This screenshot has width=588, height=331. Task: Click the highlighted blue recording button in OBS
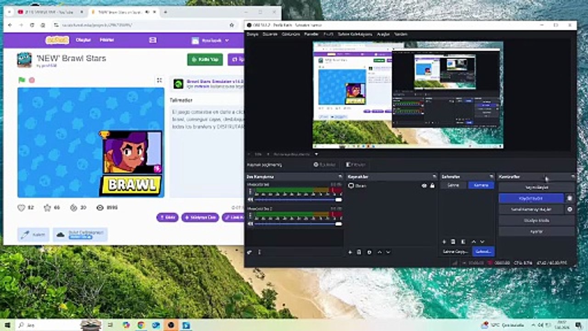point(531,198)
